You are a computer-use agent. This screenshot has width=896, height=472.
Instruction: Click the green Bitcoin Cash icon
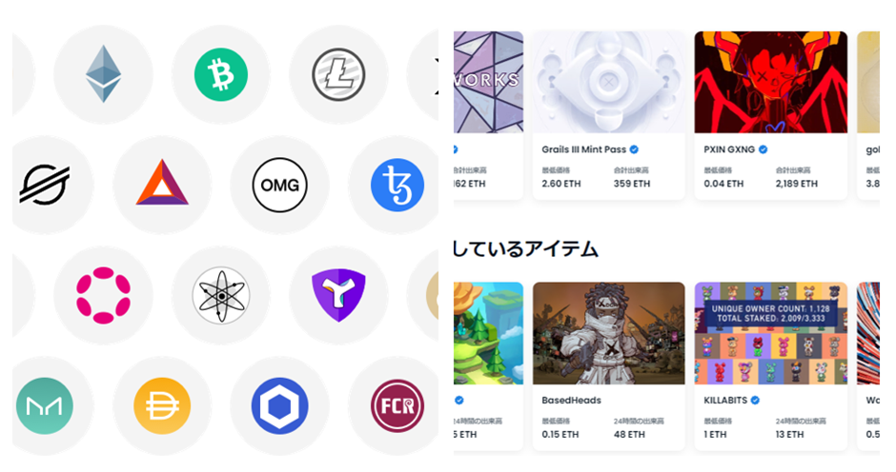point(221,74)
